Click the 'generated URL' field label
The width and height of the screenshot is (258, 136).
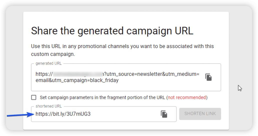click(49, 63)
